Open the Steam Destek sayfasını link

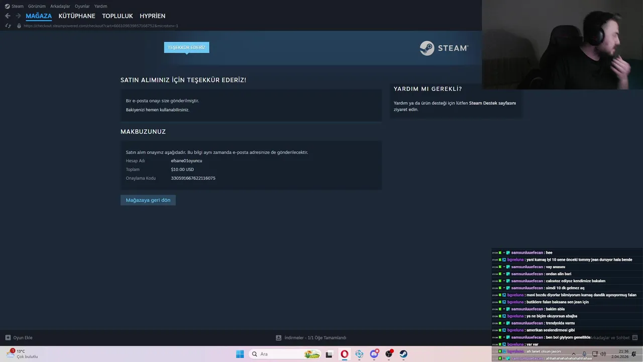[492, 103]
